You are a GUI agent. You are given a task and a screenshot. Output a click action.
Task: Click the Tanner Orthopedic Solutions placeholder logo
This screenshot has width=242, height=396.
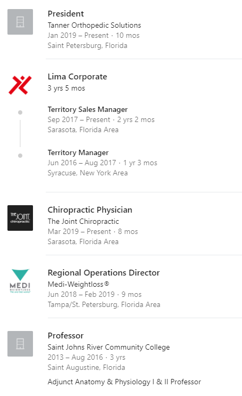coord(20,22)
